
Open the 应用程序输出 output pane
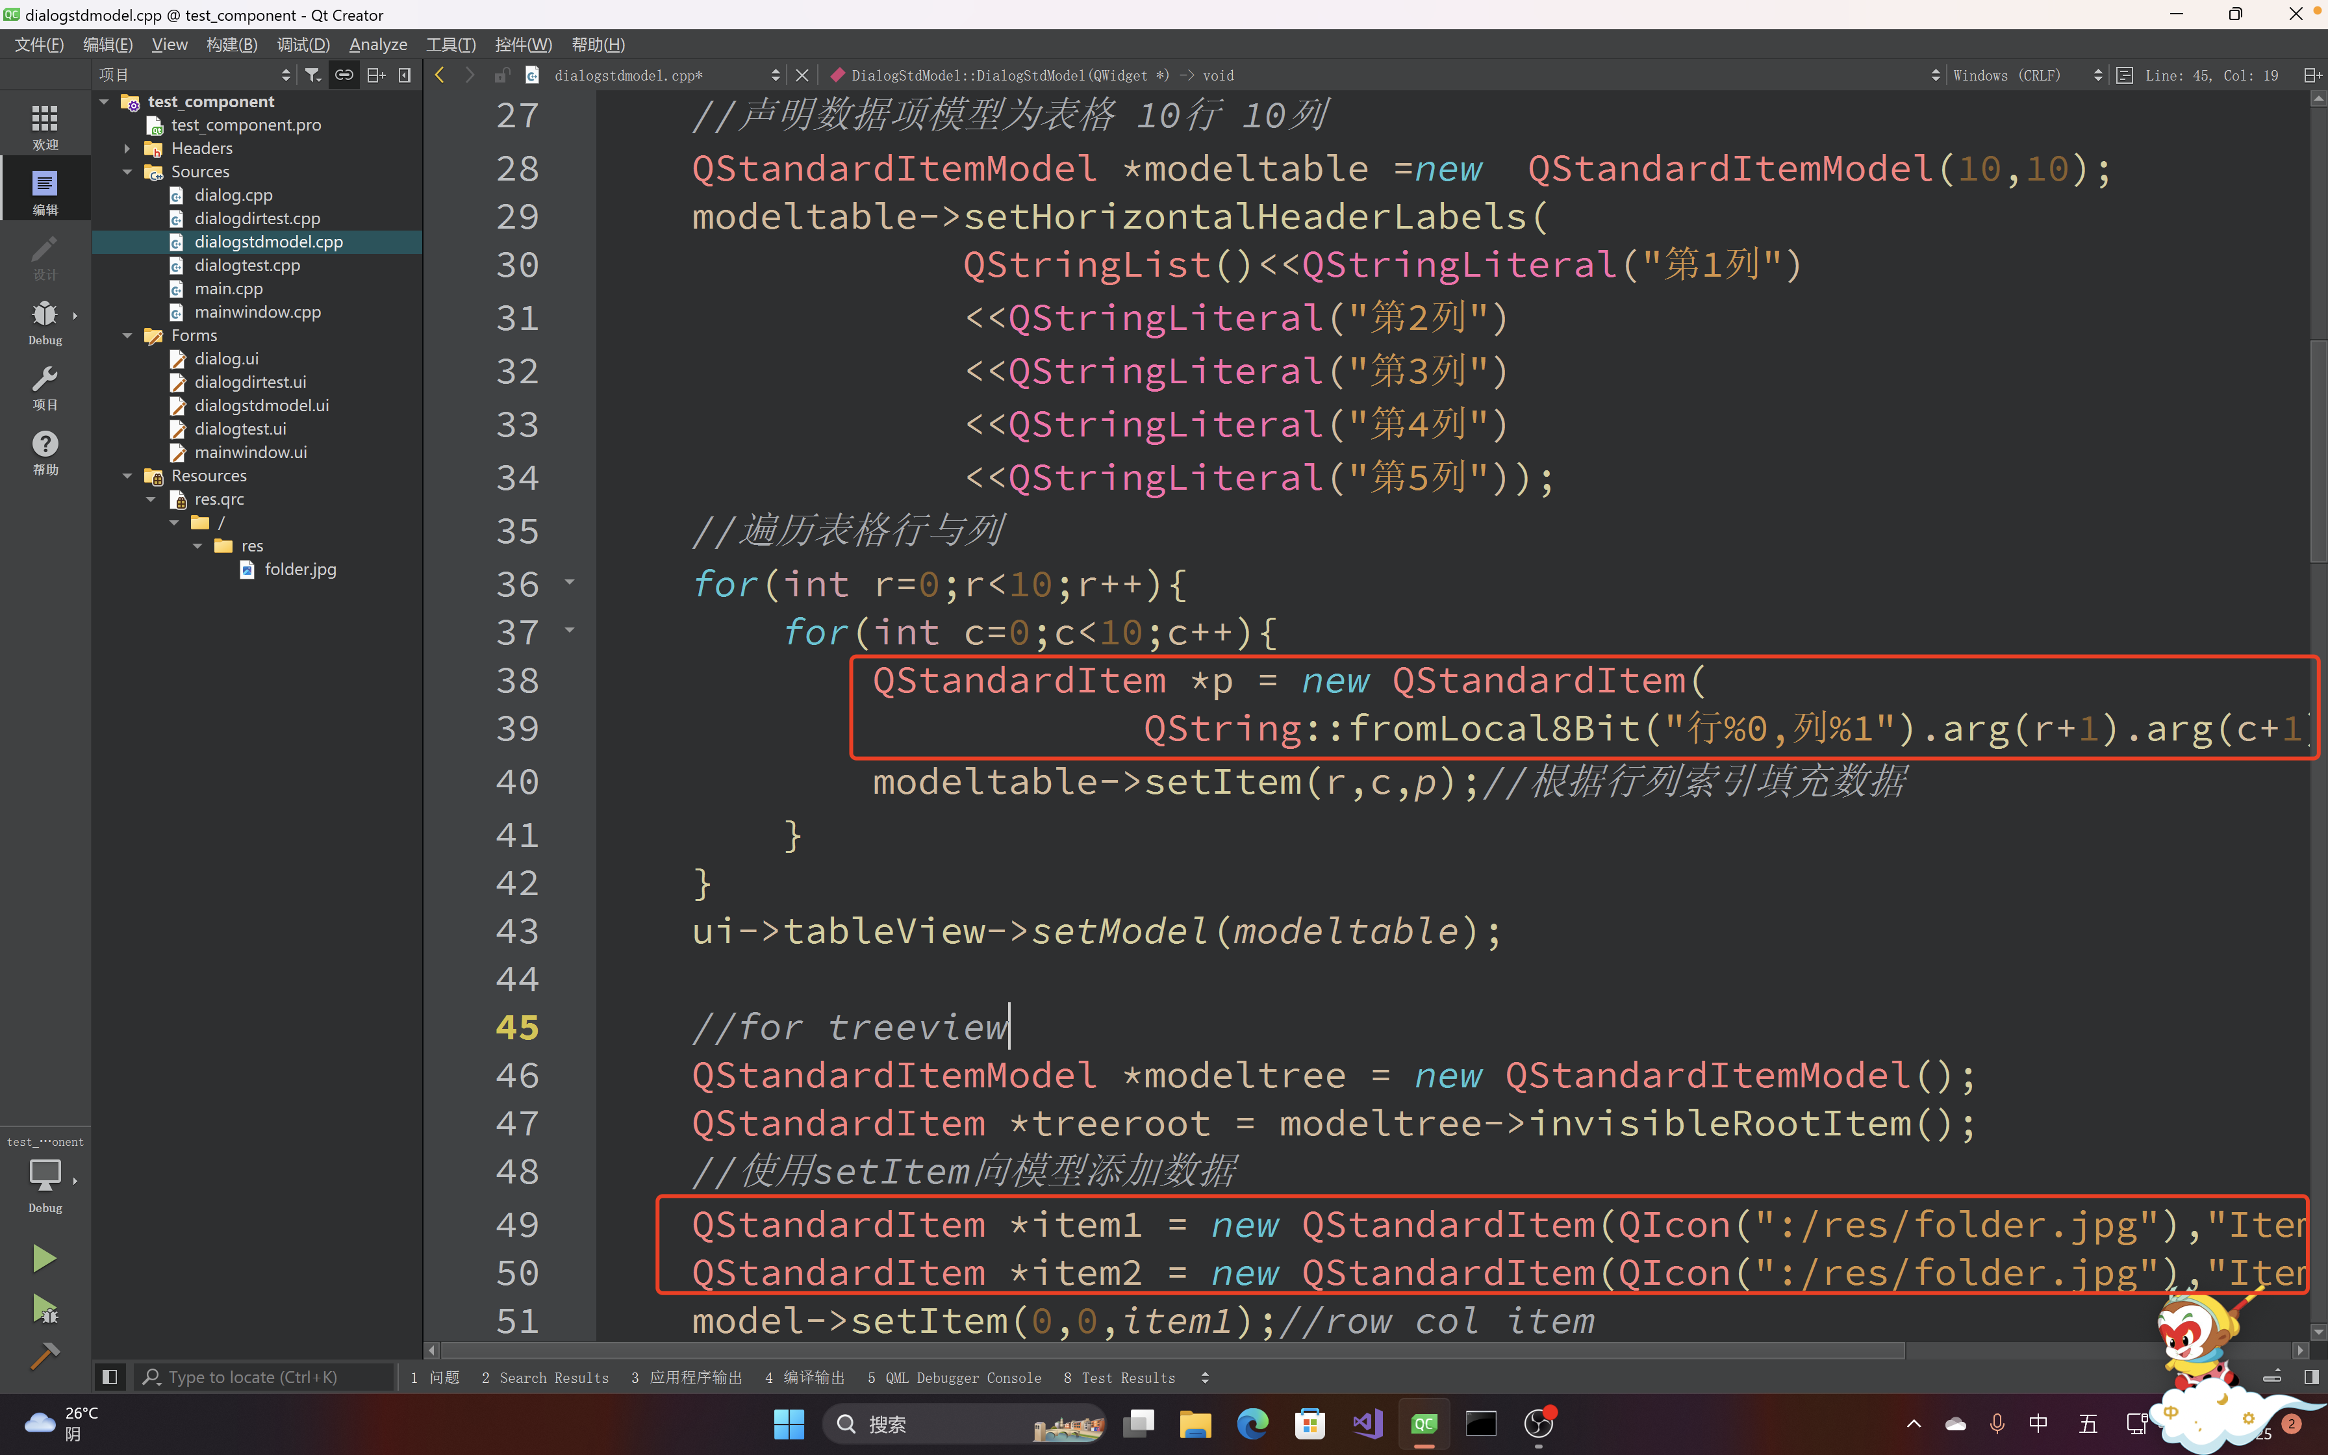(x=687, y=1378)
